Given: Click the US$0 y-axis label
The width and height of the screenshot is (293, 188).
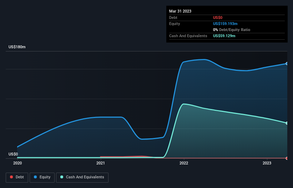Looking at the screenshot, I should point(13,154).
